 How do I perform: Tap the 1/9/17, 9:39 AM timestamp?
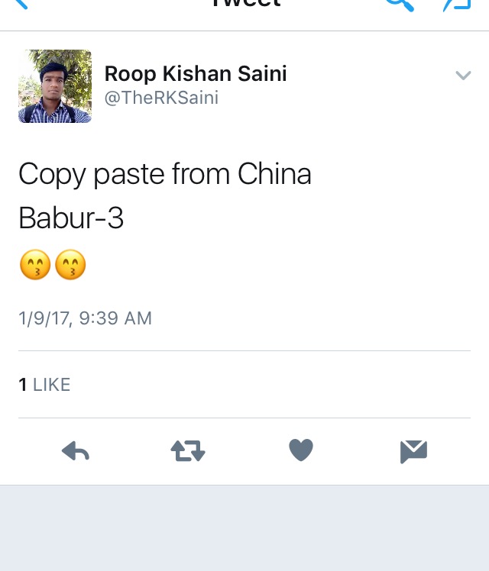(x=86, y=318)
